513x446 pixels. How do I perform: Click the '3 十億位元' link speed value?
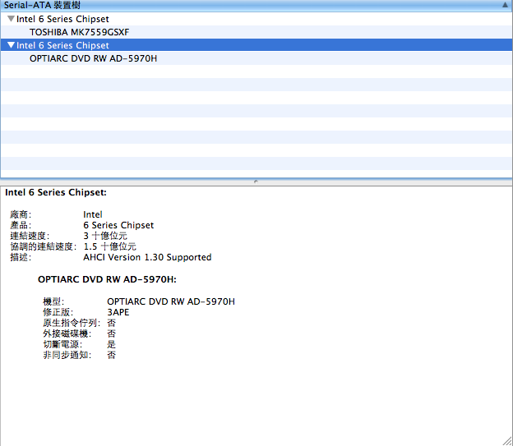click(105, 236)
